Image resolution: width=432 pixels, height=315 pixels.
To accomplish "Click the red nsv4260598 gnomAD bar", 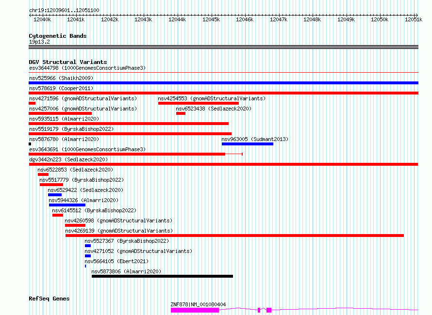I will 75,225.
